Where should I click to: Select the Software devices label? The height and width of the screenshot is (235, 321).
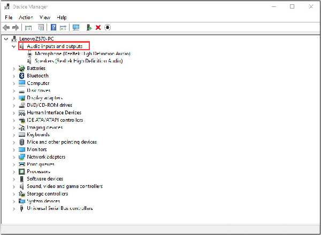click(x=45, y=179)
